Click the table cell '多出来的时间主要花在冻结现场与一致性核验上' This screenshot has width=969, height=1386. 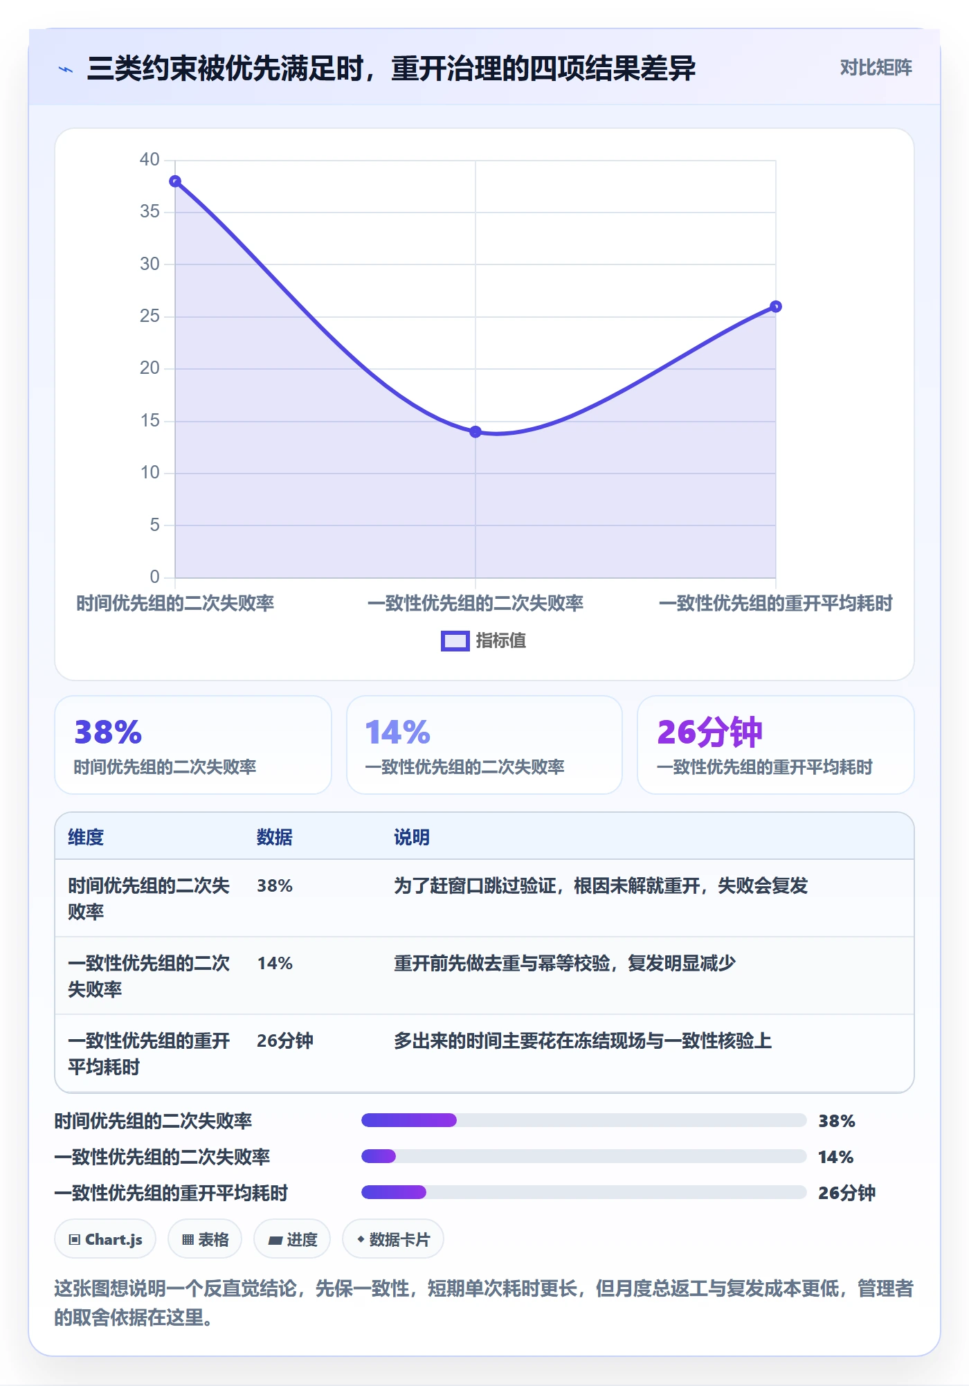[583, 1041]
